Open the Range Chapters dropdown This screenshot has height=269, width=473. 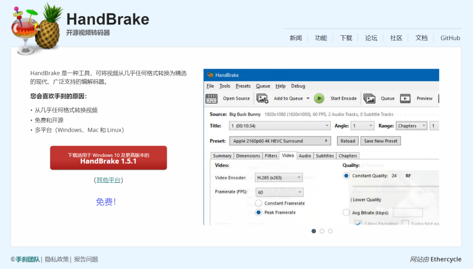[411, 126]
